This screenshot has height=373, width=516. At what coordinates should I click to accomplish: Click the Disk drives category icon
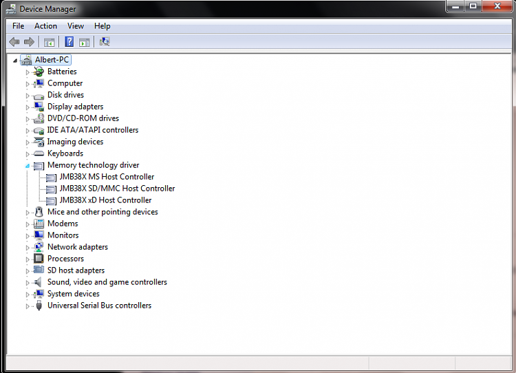click(x=39, y=96)
